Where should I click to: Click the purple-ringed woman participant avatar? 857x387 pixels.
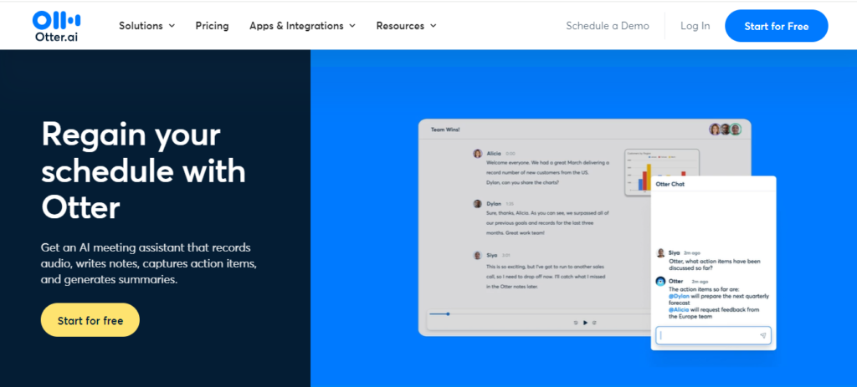pos(715,130)
